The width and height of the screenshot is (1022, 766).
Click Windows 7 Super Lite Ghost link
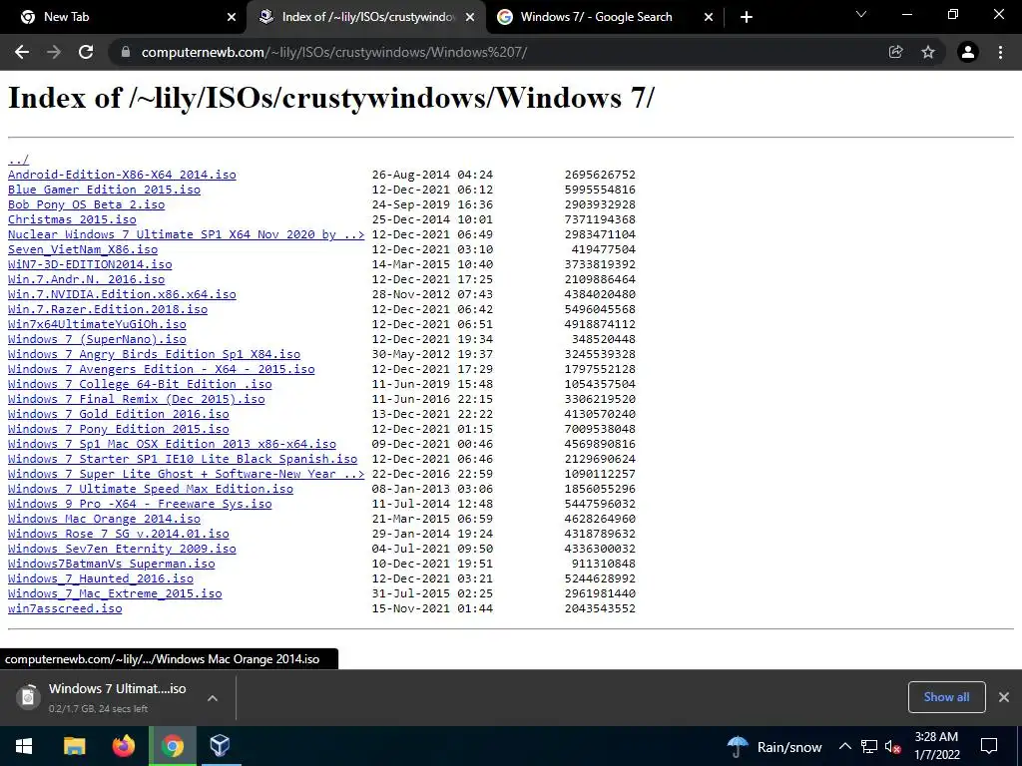point(187,474)
